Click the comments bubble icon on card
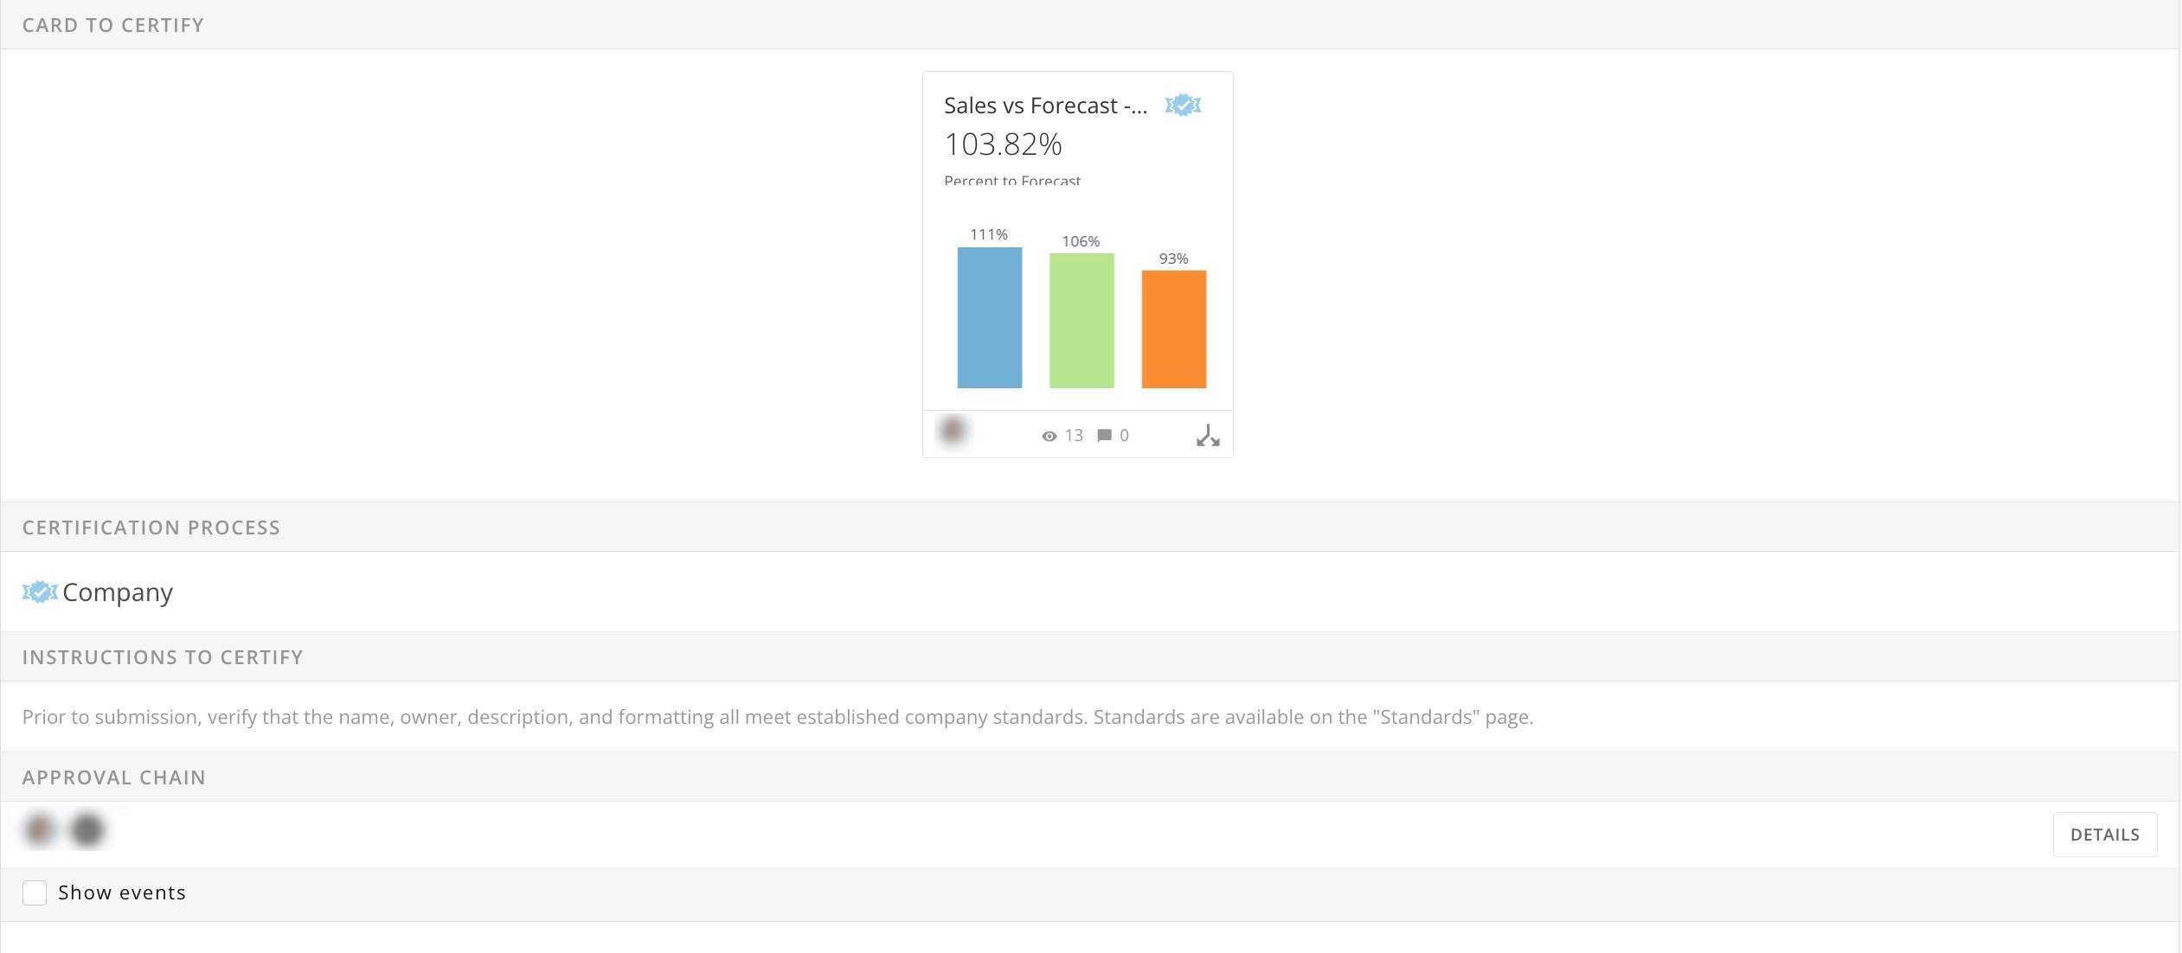2182x953 pixels. coord(1104,436)
